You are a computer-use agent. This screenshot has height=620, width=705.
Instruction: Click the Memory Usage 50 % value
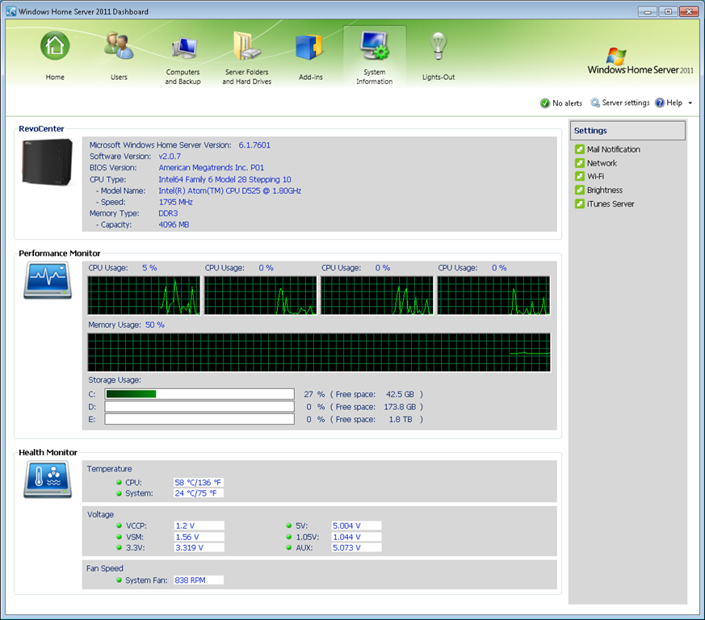[155, 325]
